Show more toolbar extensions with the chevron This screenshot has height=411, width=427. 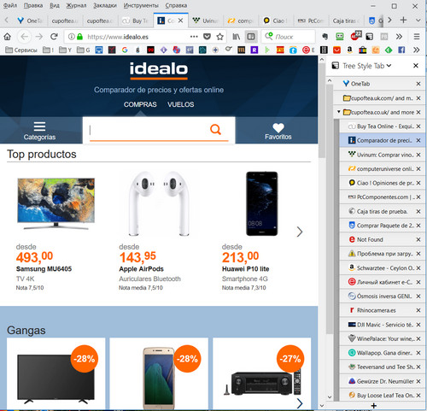pyautogui.click(x=399, y=37)
